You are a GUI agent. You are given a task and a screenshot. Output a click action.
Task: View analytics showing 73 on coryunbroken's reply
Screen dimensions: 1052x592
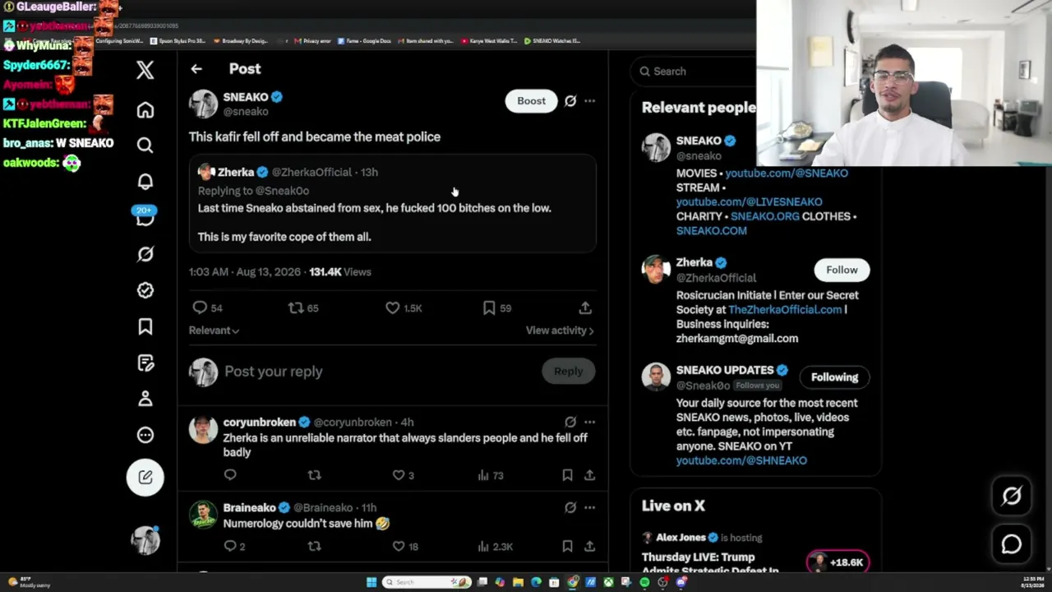[x=490, y=475]
